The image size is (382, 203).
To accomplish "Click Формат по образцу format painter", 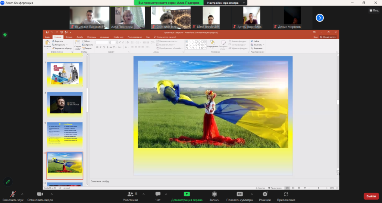I will [62, 48].
